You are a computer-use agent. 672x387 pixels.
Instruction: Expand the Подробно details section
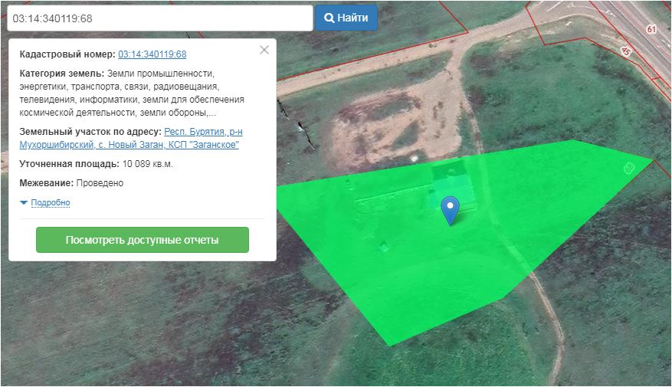click(x=50, y=202)
